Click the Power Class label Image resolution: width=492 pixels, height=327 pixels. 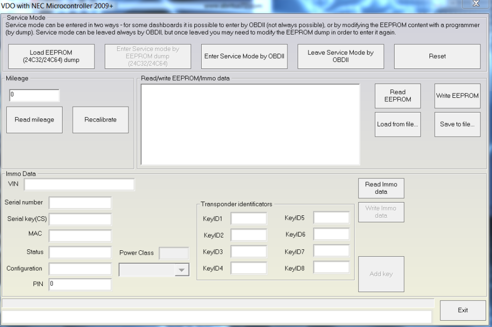point(136,253)
